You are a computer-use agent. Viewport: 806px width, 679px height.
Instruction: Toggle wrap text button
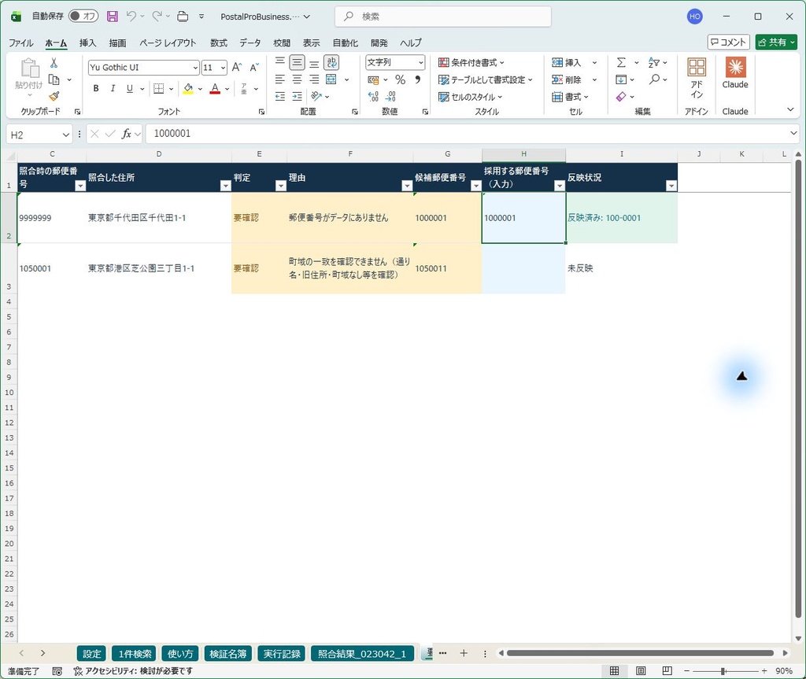point(331,63)
